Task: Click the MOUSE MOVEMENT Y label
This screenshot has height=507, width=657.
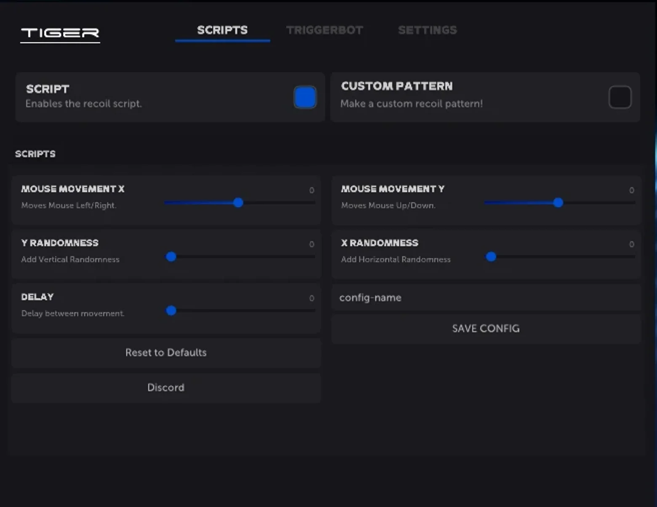Action: [x=393, y=189]
